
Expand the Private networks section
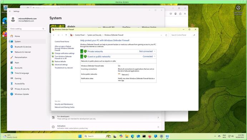click(154, 51)
